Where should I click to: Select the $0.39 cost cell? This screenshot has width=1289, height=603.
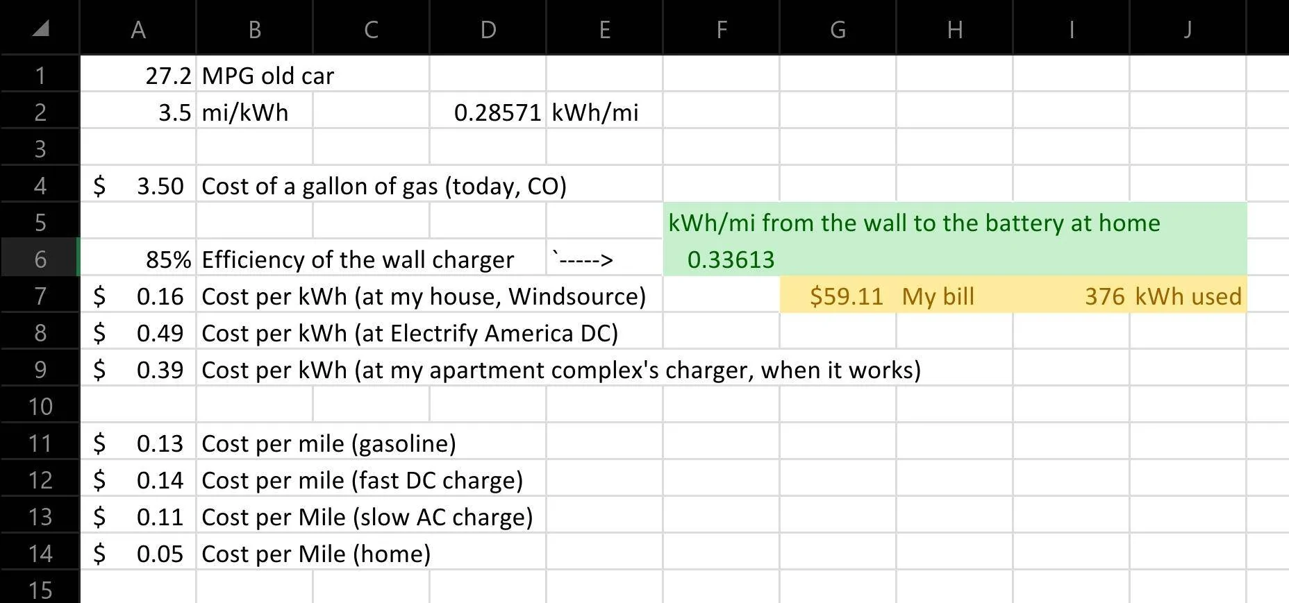(x=138, y=368)
